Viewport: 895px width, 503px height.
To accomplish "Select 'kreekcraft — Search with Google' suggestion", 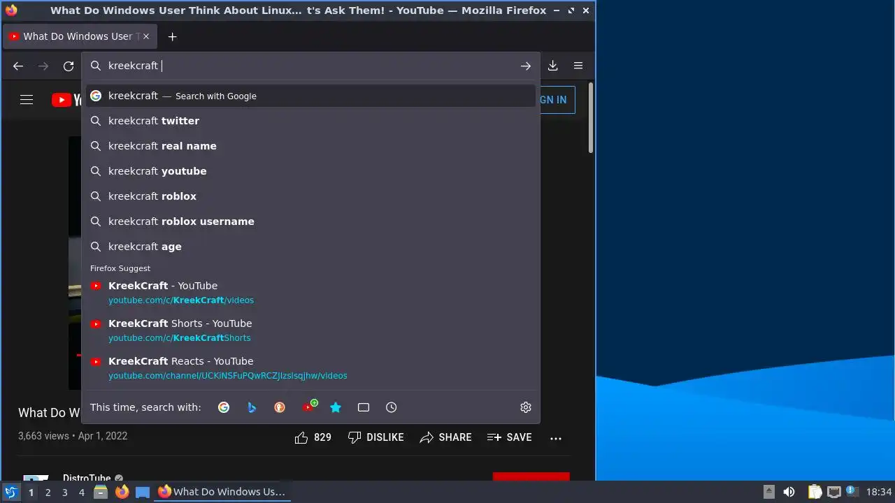I will [x=310, y=96].
